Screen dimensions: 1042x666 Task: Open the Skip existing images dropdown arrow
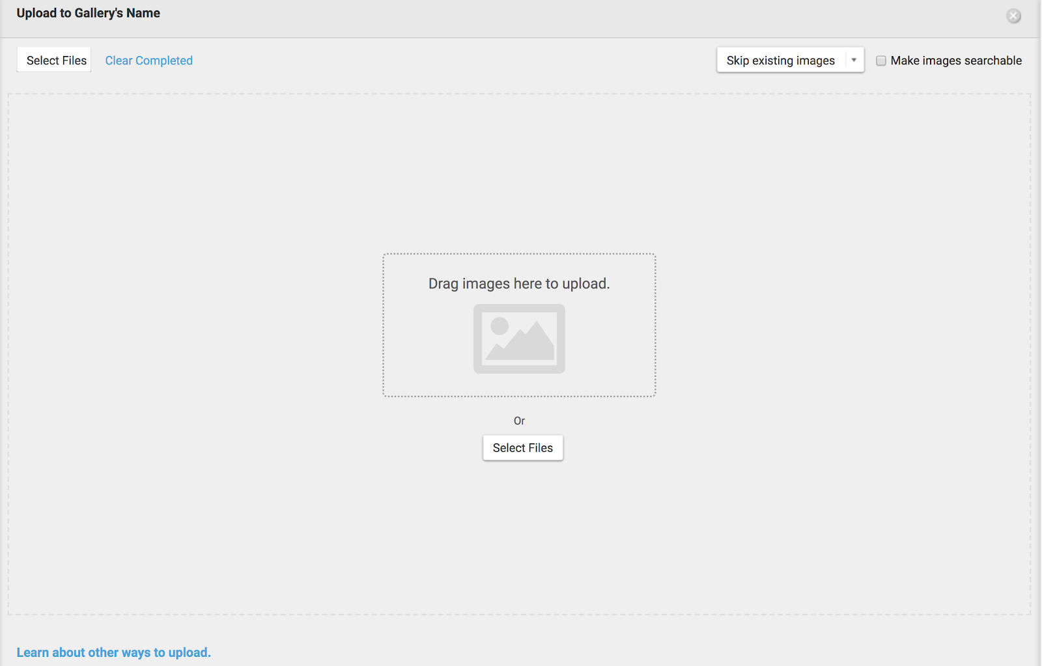[x=854, y=60]
